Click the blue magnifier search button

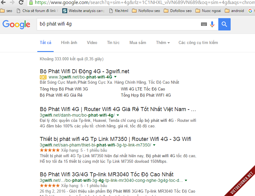[224, 24]
